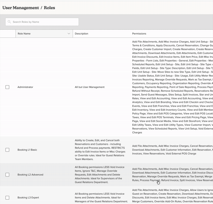Click the magnifier icon in search box
Screen dimensions: 213x204
10,22
